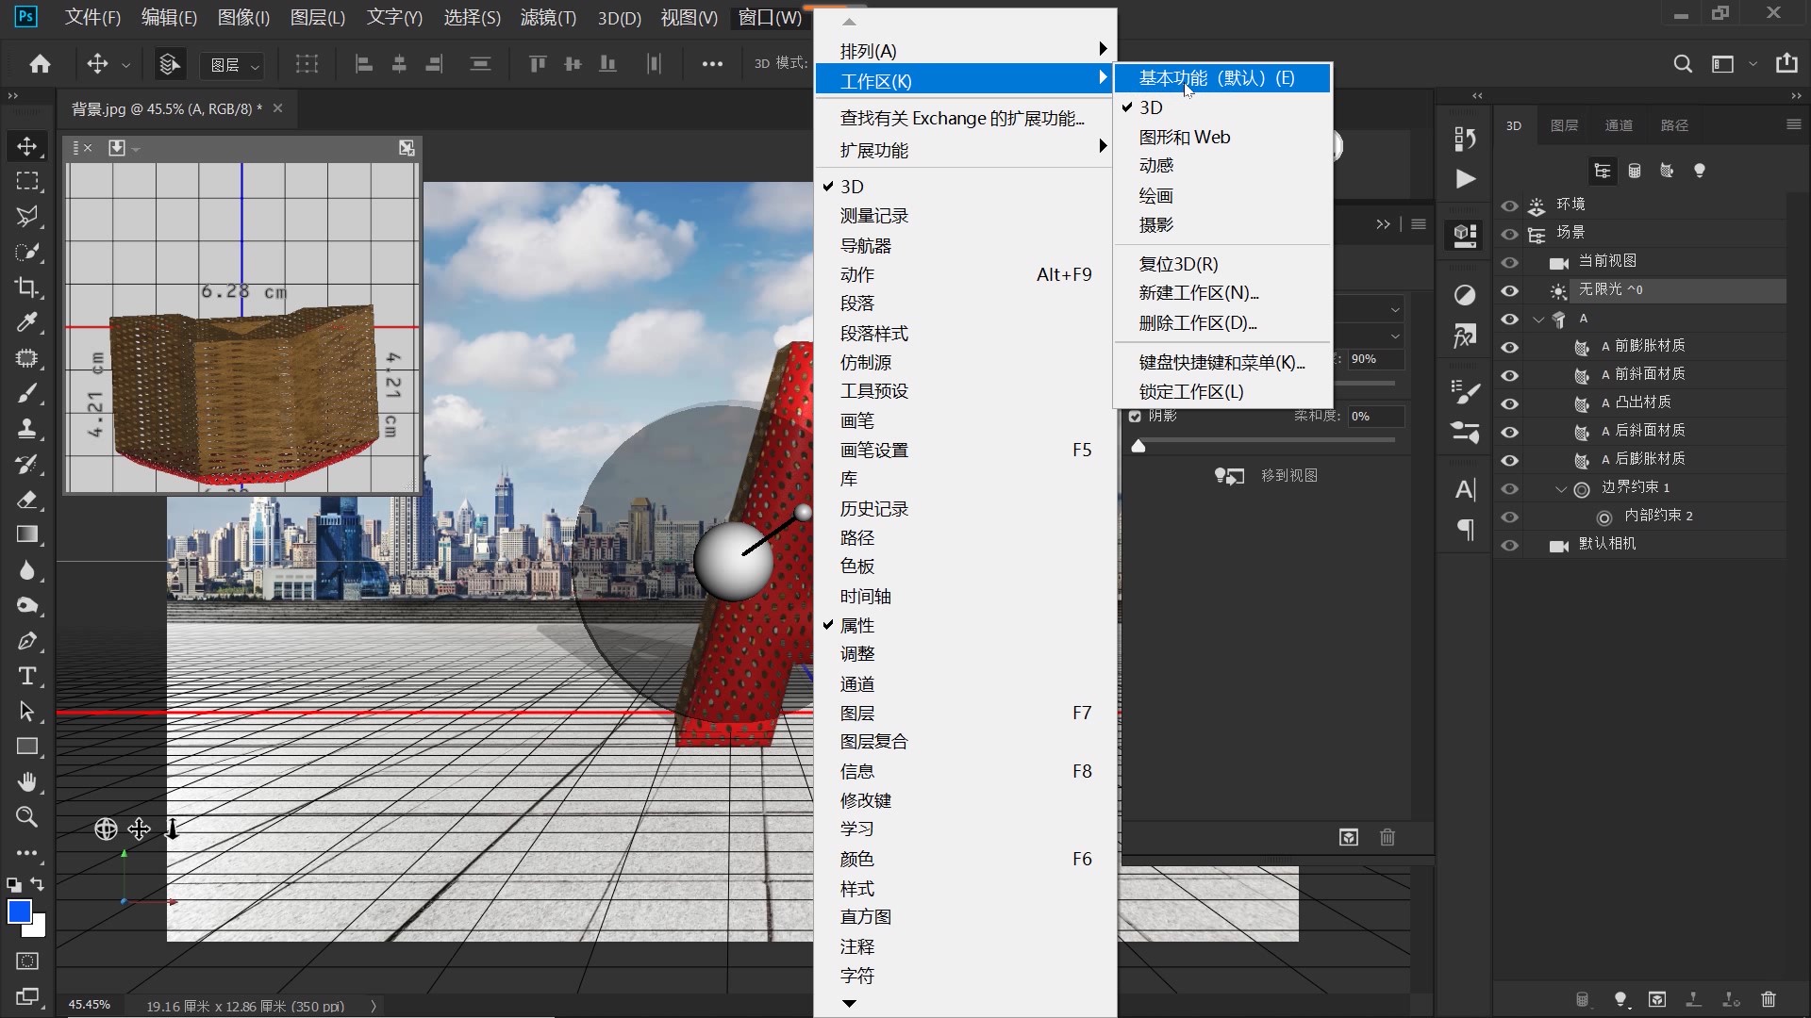Select the Type tool

click(x=27, y=675)
